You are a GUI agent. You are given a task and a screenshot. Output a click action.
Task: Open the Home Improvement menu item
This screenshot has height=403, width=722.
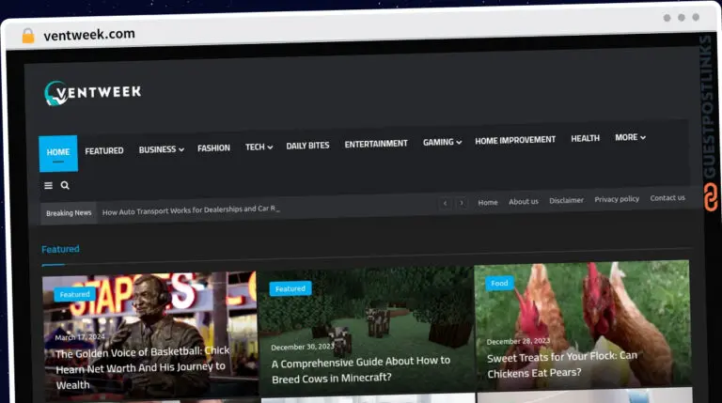point(515,141)
